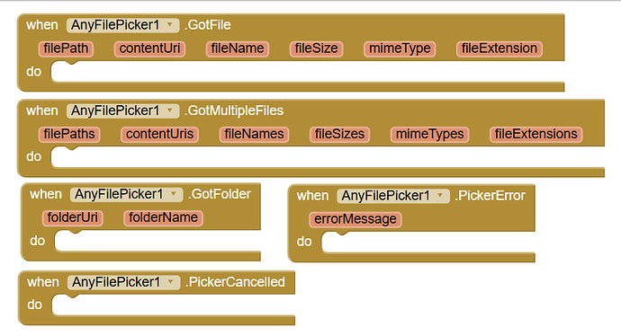Click the "do" label of GotFolder block
This screenshot has width=621, height=336.
[37, 241]
